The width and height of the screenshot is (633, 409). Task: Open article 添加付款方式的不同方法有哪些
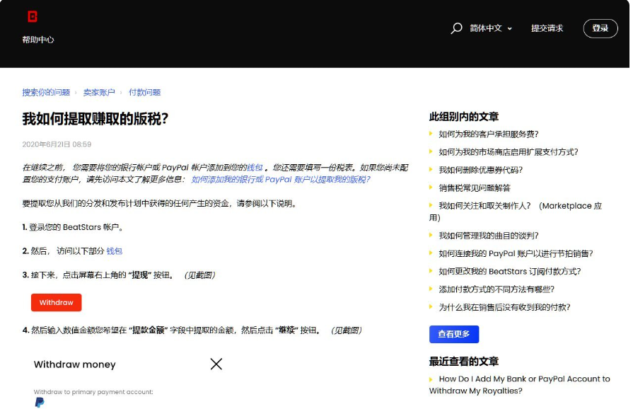click(x=496, y=289)
